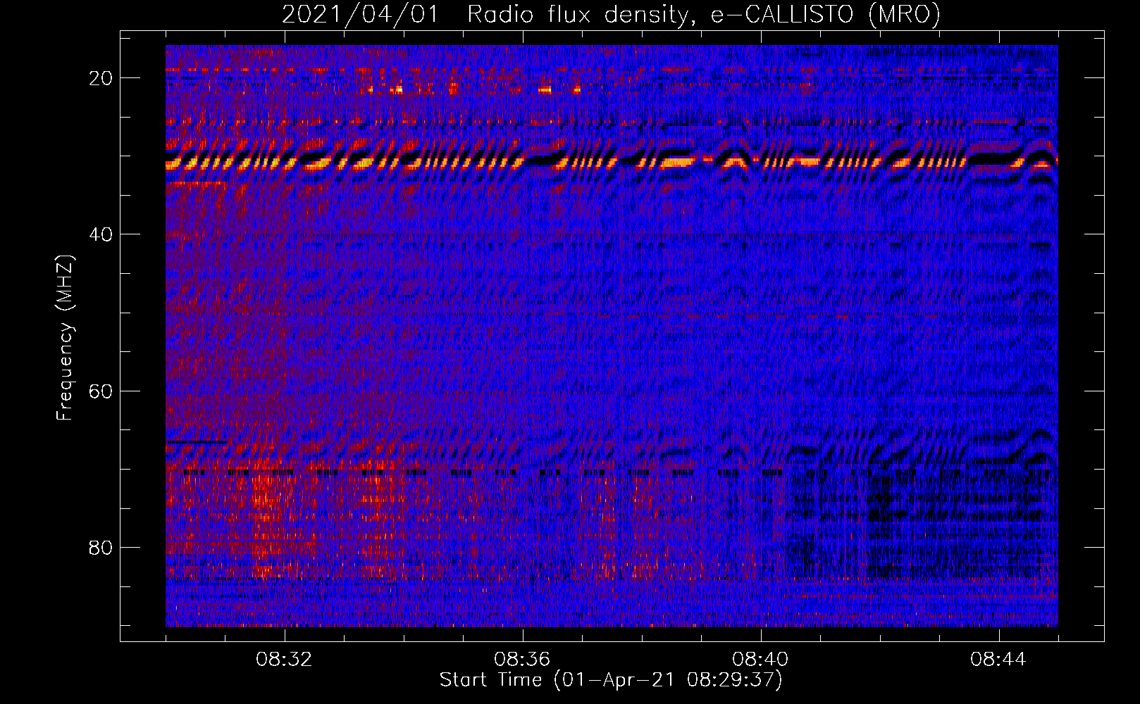Image resolution: width=1140 pixels, height=704 pixels.
Task: Click the 'Start Time (01-Apr-21 08:29:37)' label
Action: [611, 680]
